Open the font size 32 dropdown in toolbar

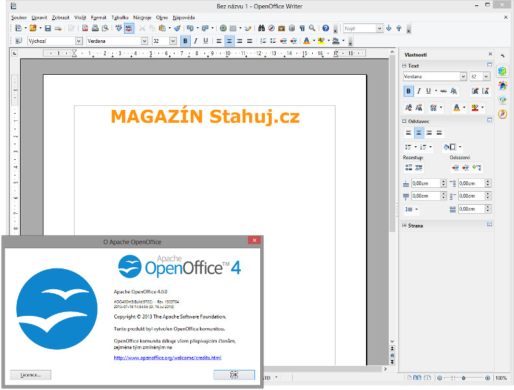point(173,41)
